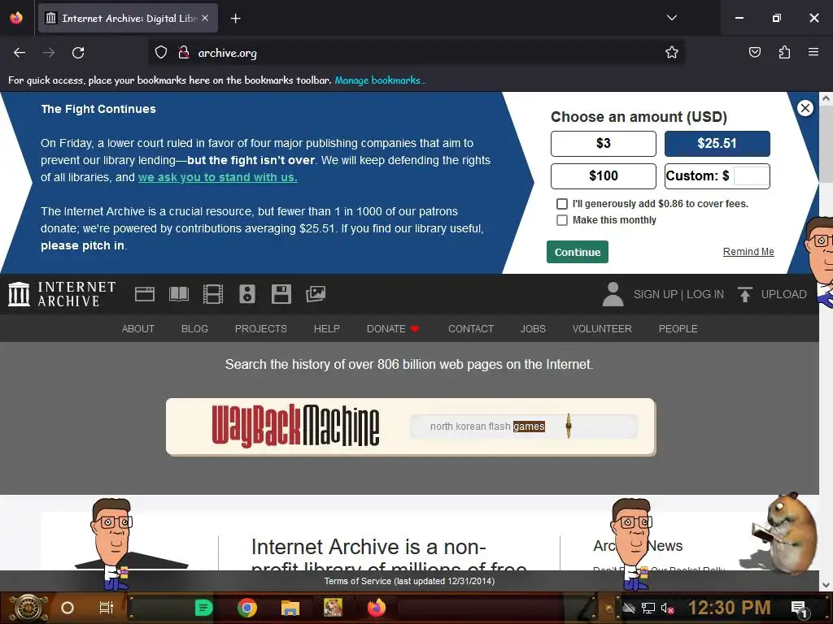The image size is (833, 624).
Task: Click the LOG IN link
Action: click(705, 294)
